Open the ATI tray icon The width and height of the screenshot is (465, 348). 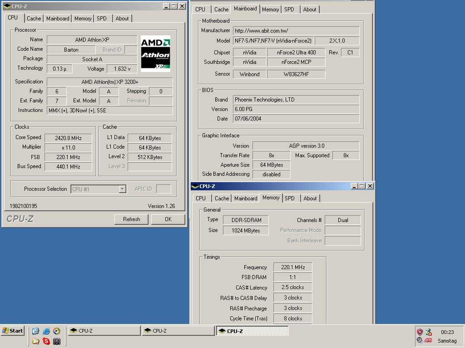tap(429, 340)
